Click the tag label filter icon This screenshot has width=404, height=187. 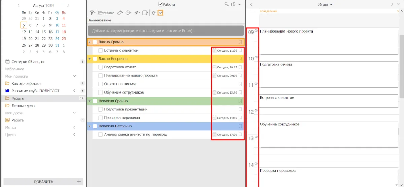point(120,13)
